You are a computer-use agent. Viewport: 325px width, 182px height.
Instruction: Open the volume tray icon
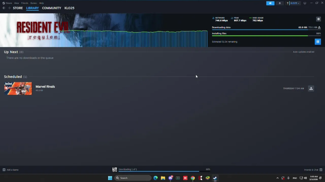pos(305,178)
